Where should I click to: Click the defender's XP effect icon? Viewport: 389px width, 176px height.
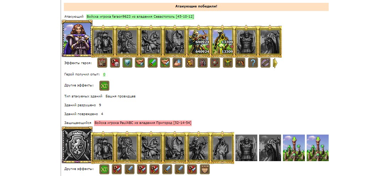click(104, 169)
